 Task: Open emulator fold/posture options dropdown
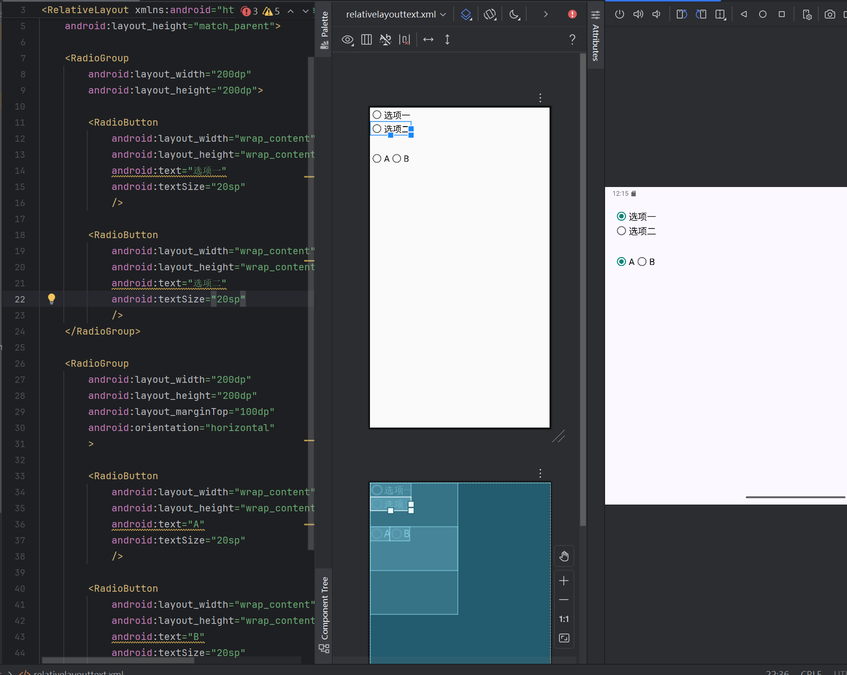coord(721,15)
